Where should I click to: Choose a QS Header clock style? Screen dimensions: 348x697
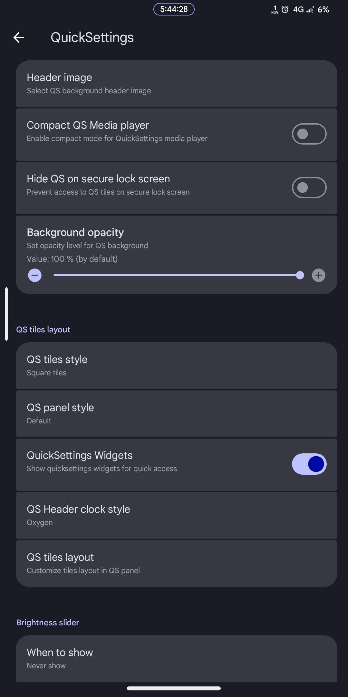(177, 515)
